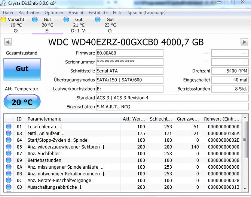251x197 pixels.
Task: Select the Gut 21 °C disk D: I: V: tab
Action: (x=79, y=25)
